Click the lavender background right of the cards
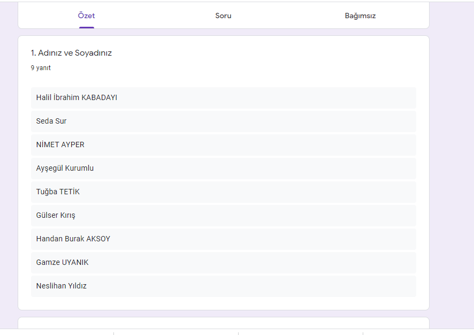The width and height of the screenshot is (474, 335). 451,161
